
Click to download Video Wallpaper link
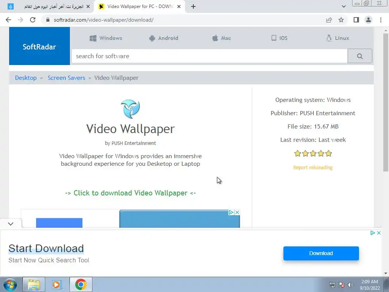(x=131, y=193)
